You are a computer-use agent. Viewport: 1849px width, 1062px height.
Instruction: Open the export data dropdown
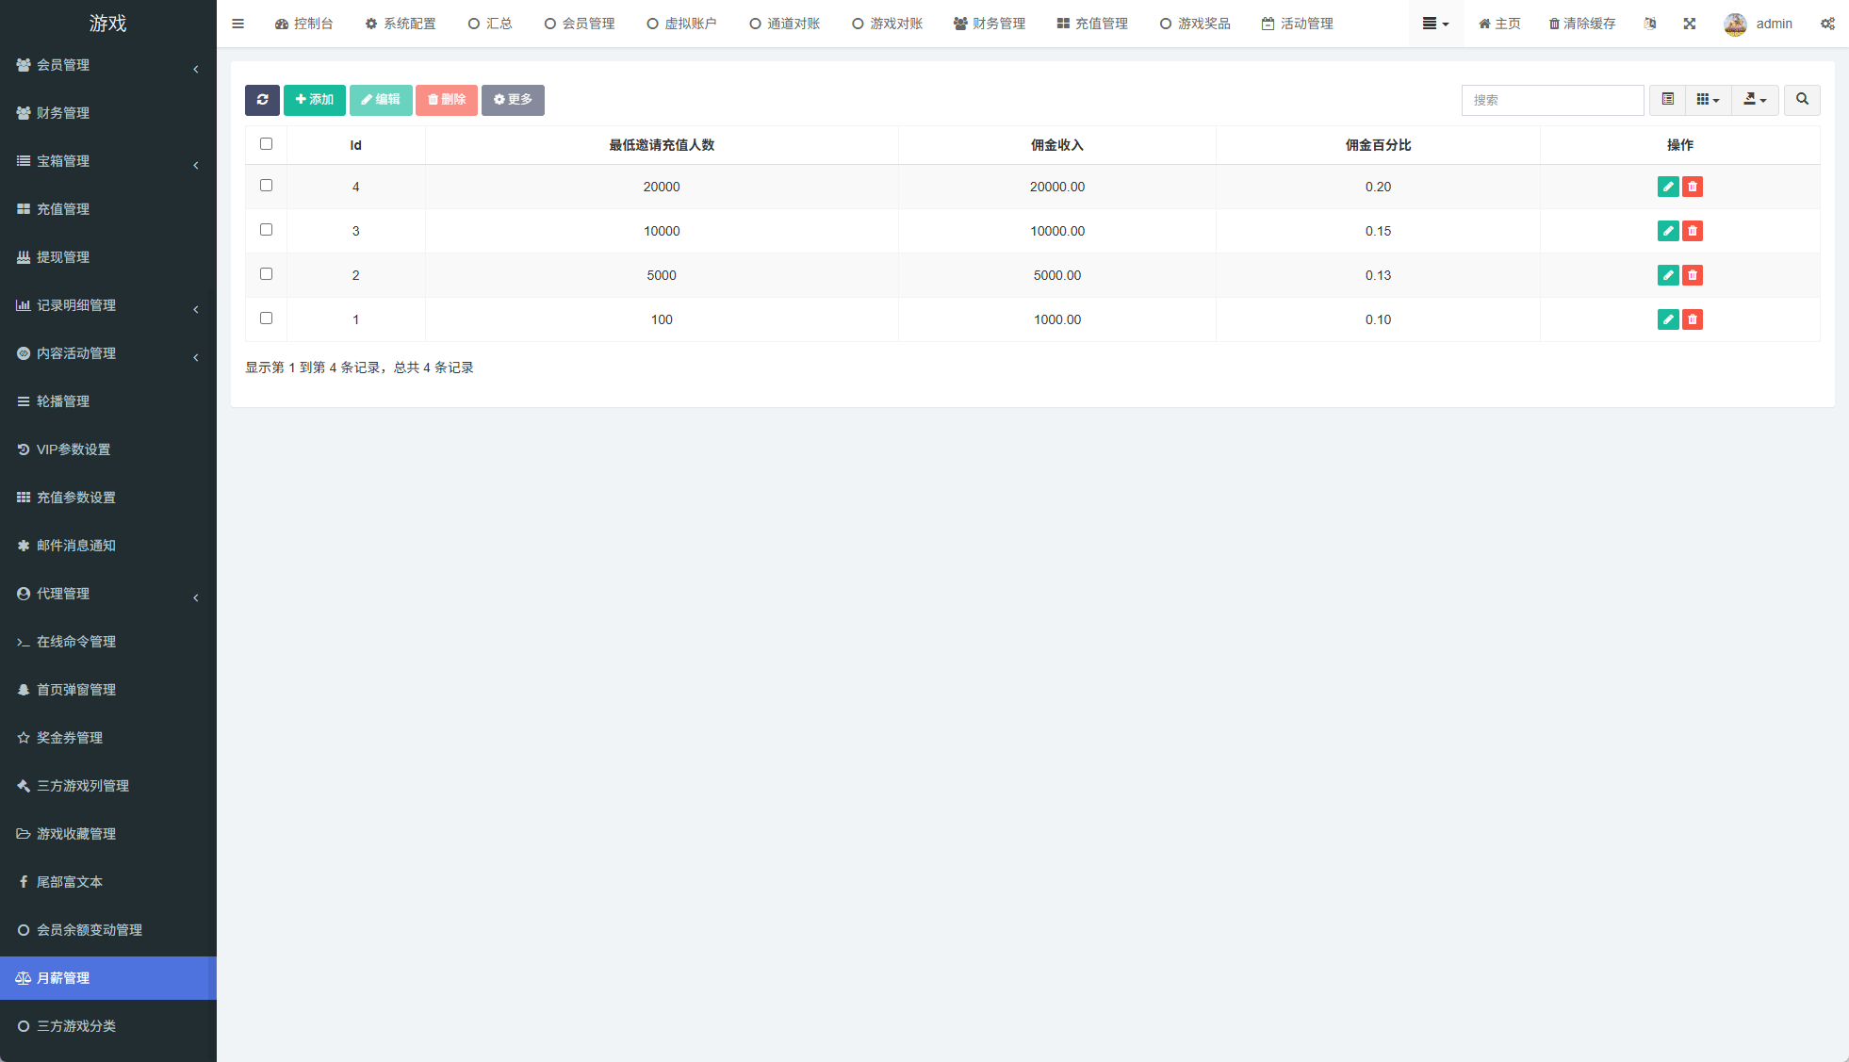pyautogui.click(x=1754, y=100)
